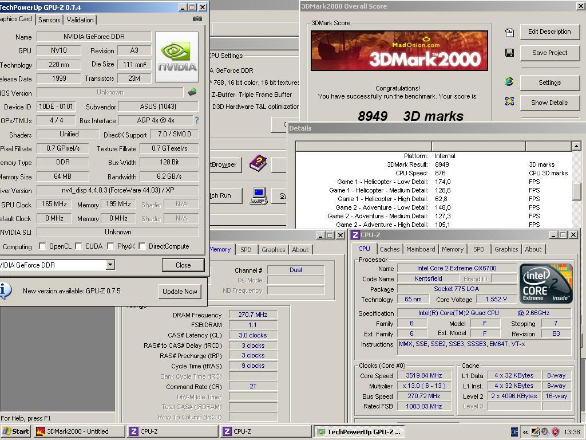Screen dimensions: 586x440
Task: Click the purple help book icon in 3DMark2000
Action: pos(258,163)
